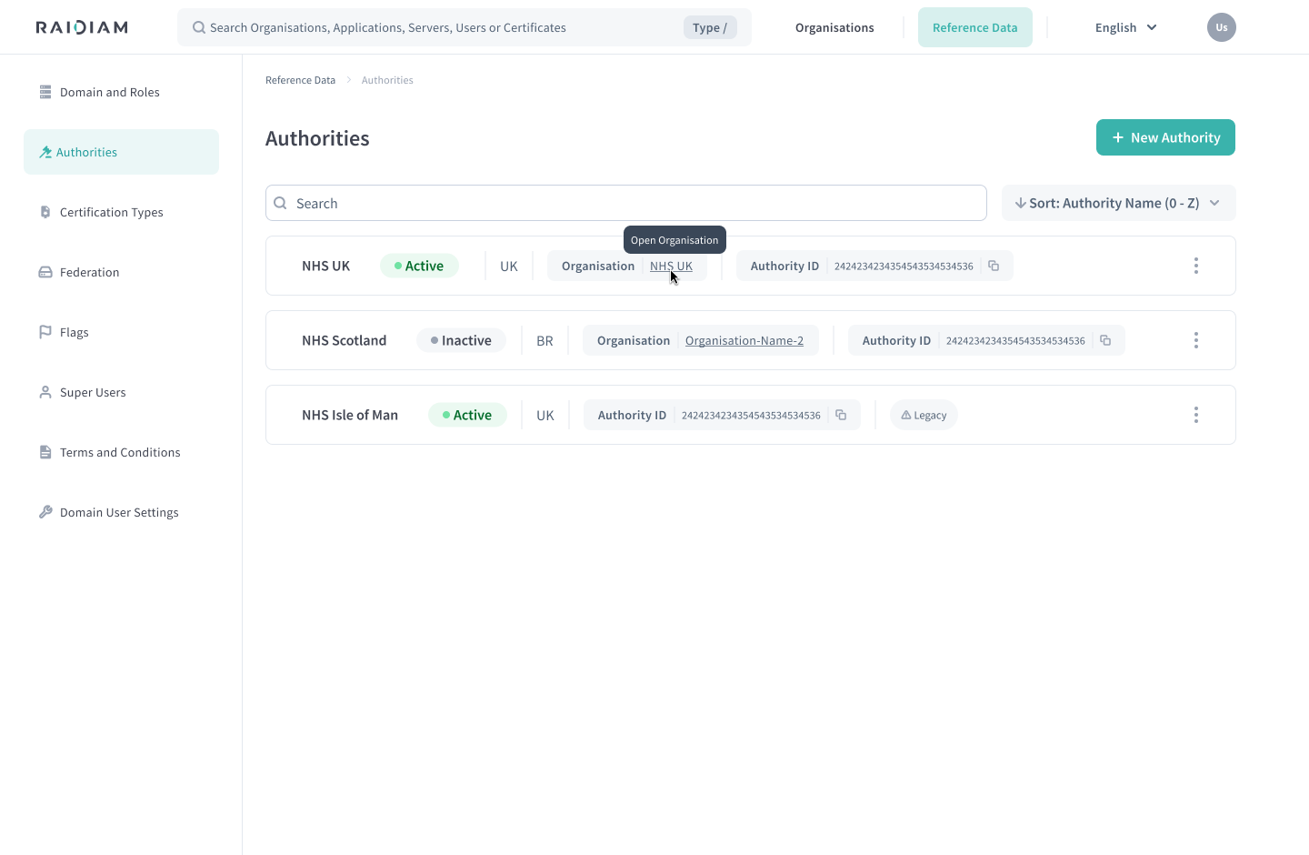Go to Organisations tab
Image resolution: width=1309 pixels, height=855 pixels.
pos(834,27)
